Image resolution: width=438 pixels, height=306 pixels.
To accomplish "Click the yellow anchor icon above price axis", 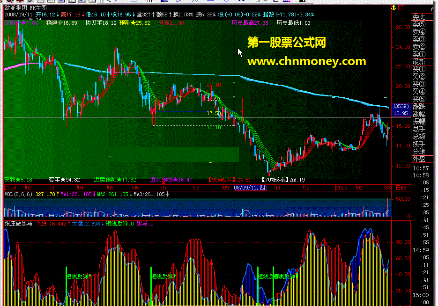I will click(394, 8).
